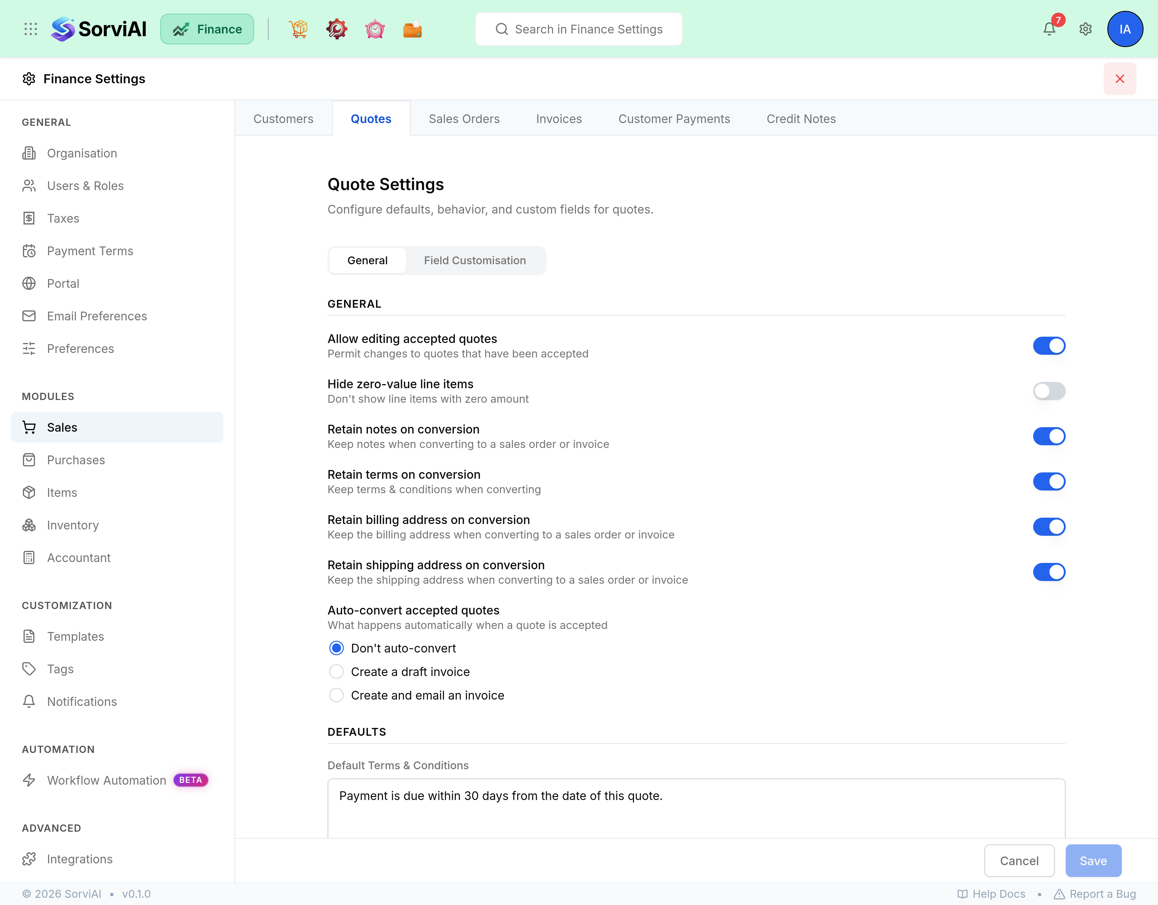Disable Allow editing accepted quotes toggle
1158x905 pixels.
(1049, 346)
